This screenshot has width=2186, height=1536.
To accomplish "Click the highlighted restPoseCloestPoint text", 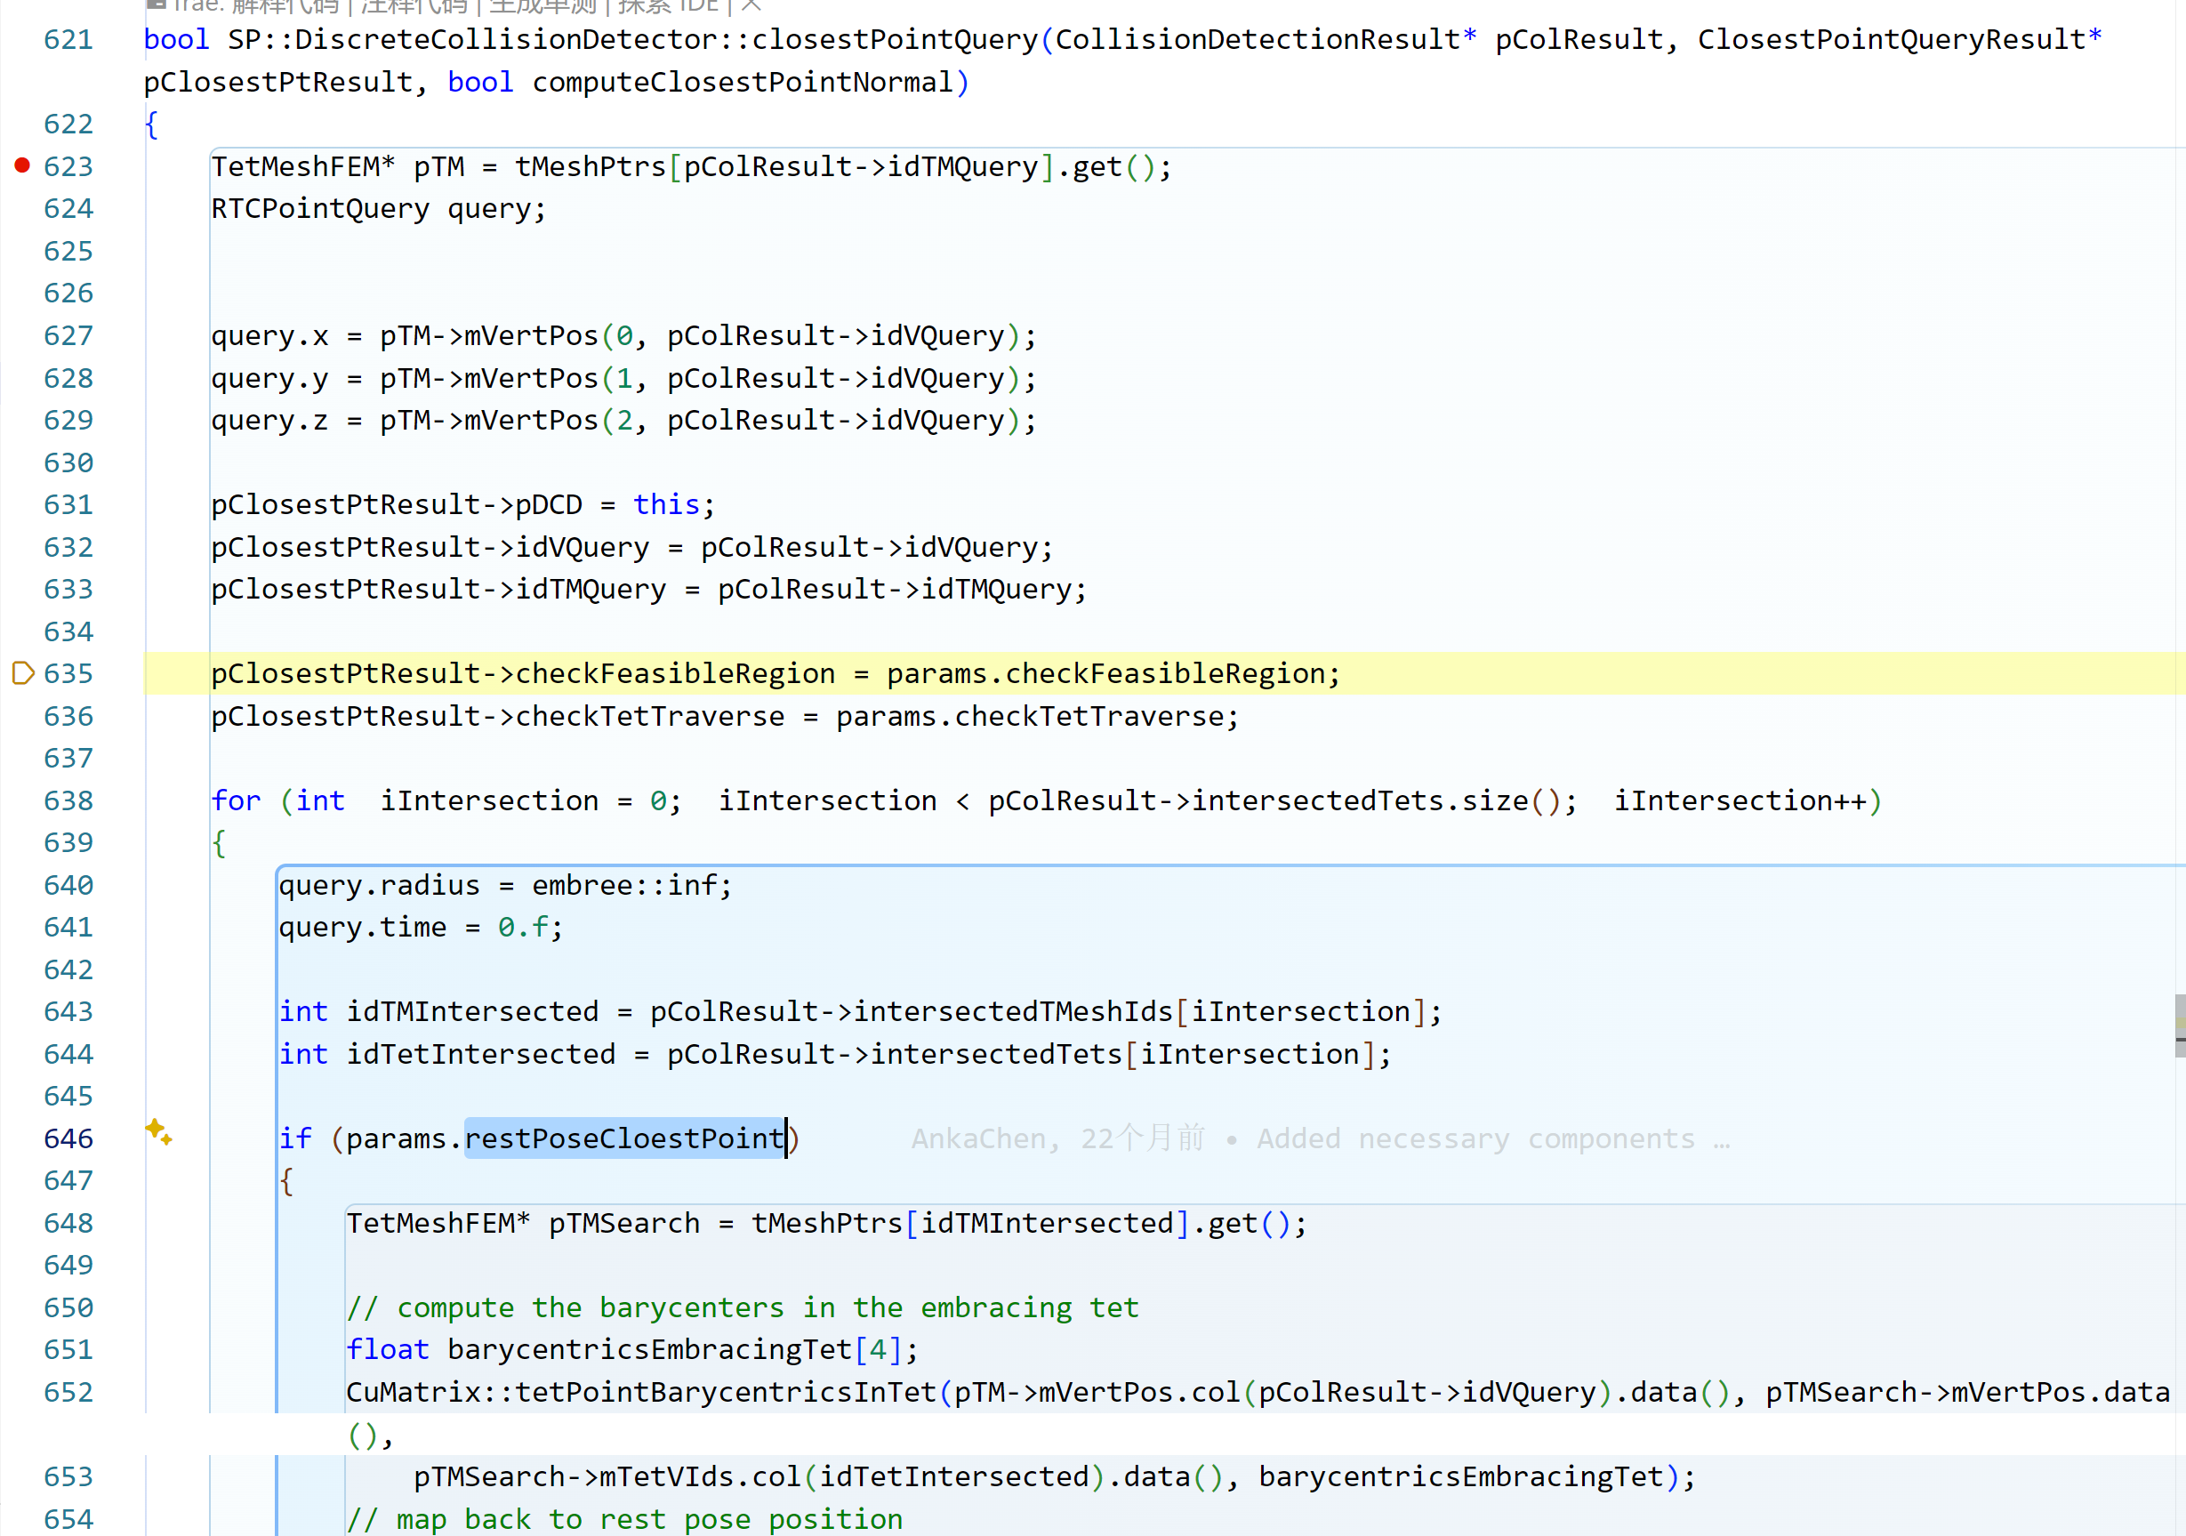I will [x=623, y=1139].
